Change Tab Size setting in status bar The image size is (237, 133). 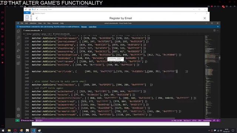(187, 120)
